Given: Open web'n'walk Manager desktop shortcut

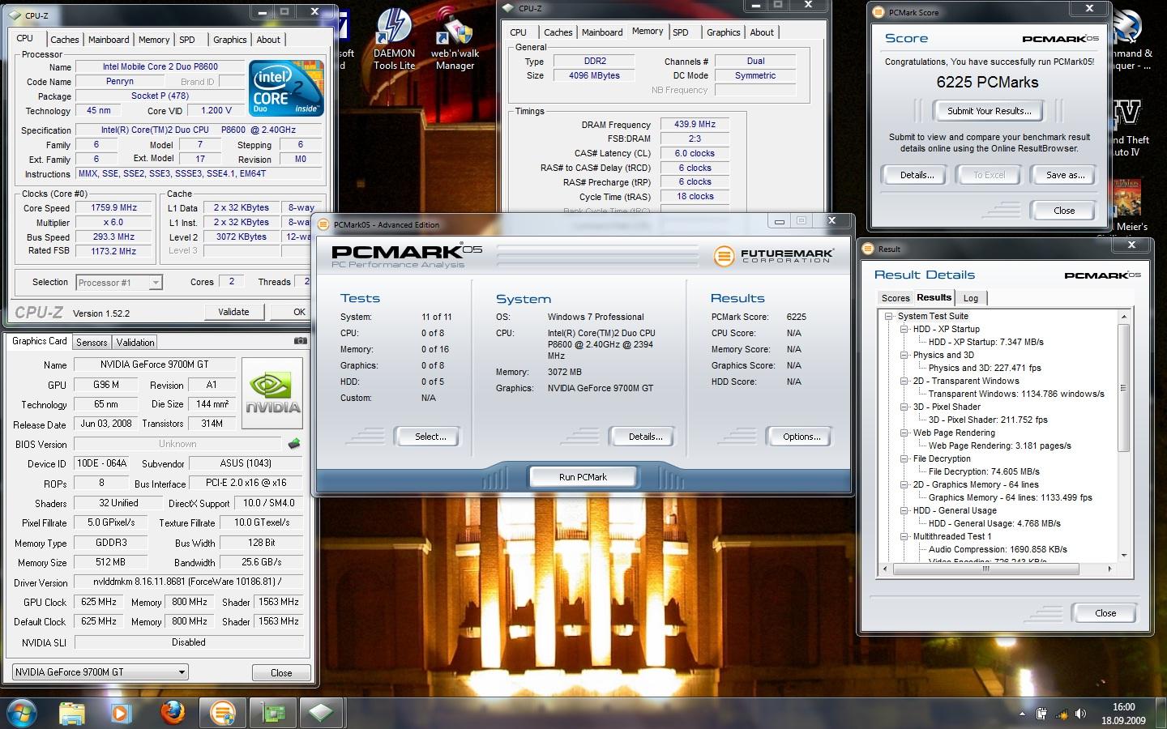Looking at the screenshot, I should coord(455,40).
